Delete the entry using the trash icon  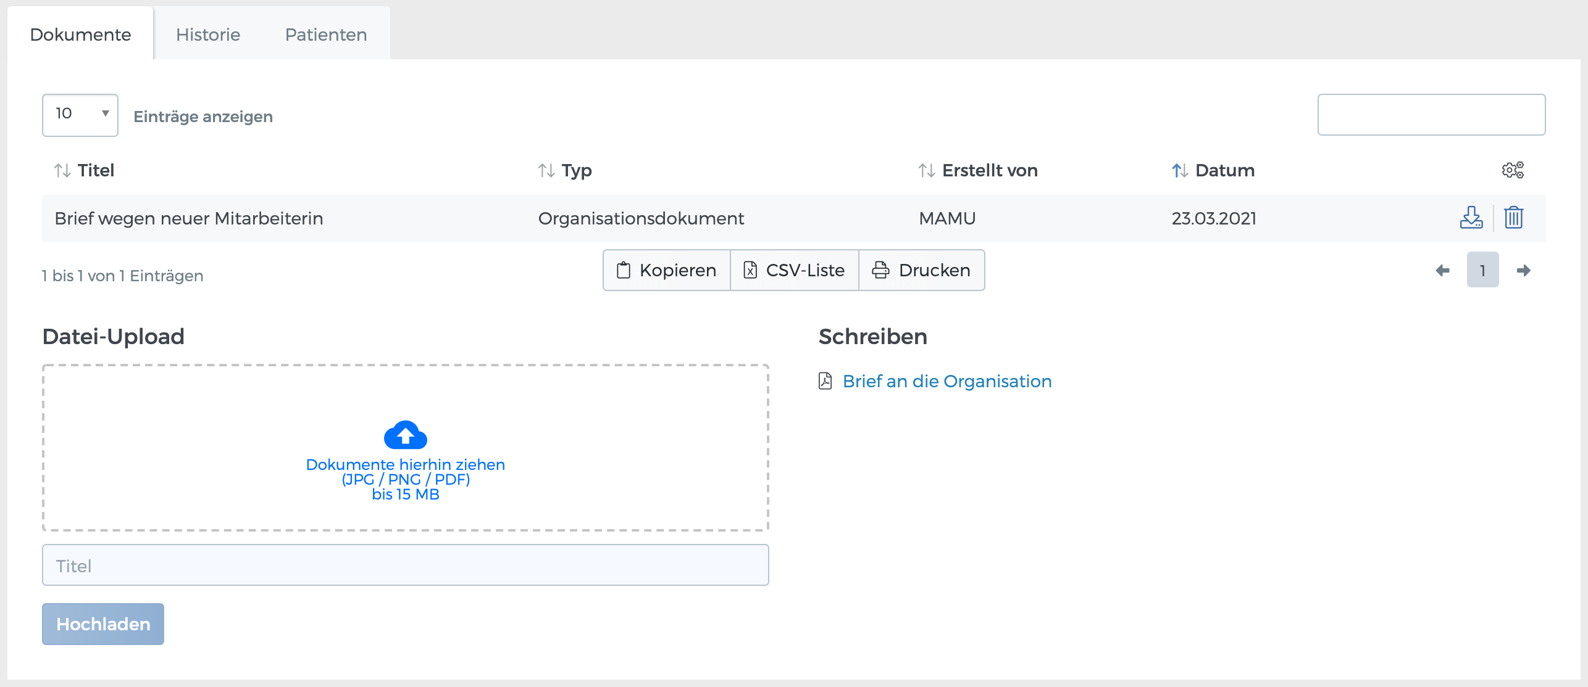[1512, 218]
